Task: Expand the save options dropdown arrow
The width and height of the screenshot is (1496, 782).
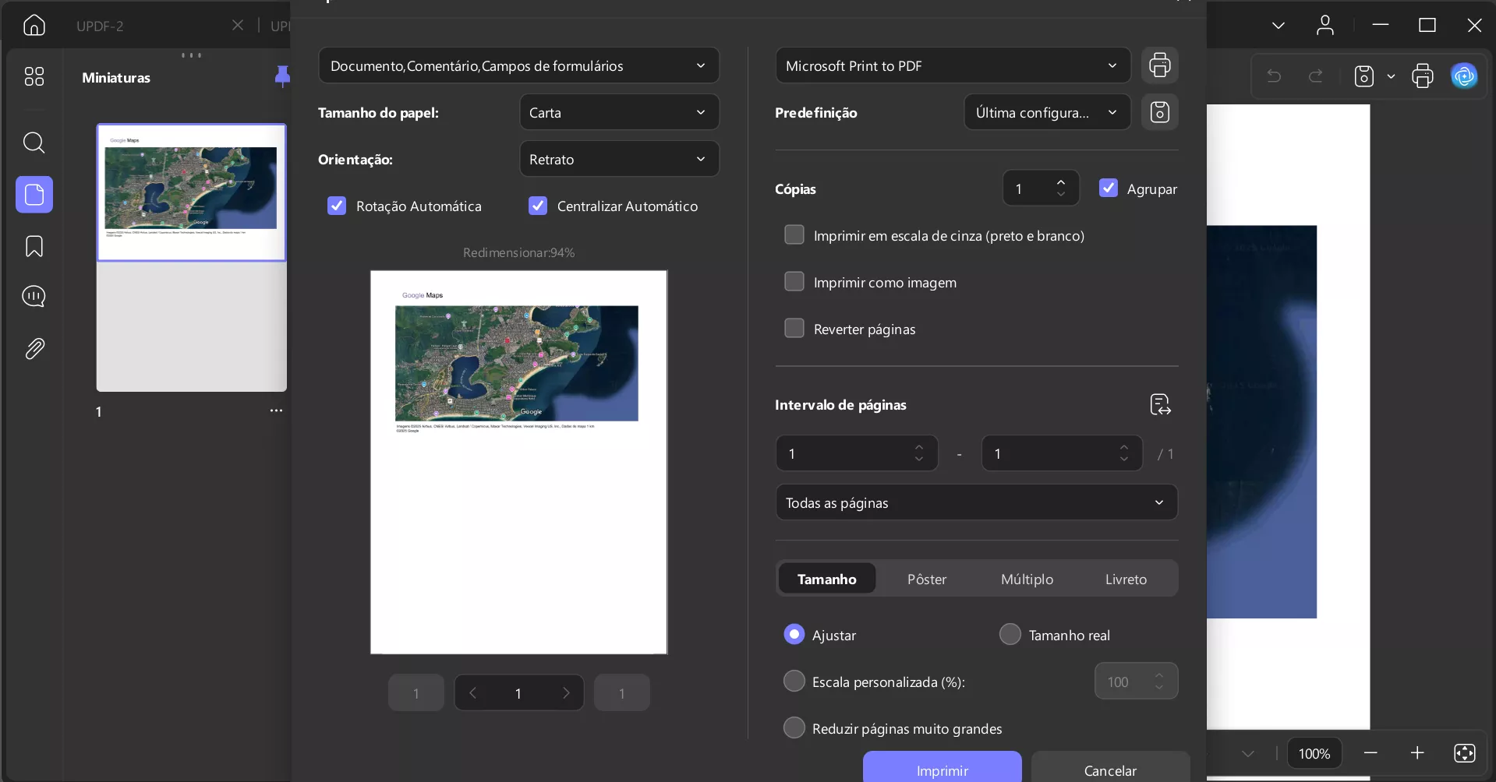Action: click(x=1391, y=76)
